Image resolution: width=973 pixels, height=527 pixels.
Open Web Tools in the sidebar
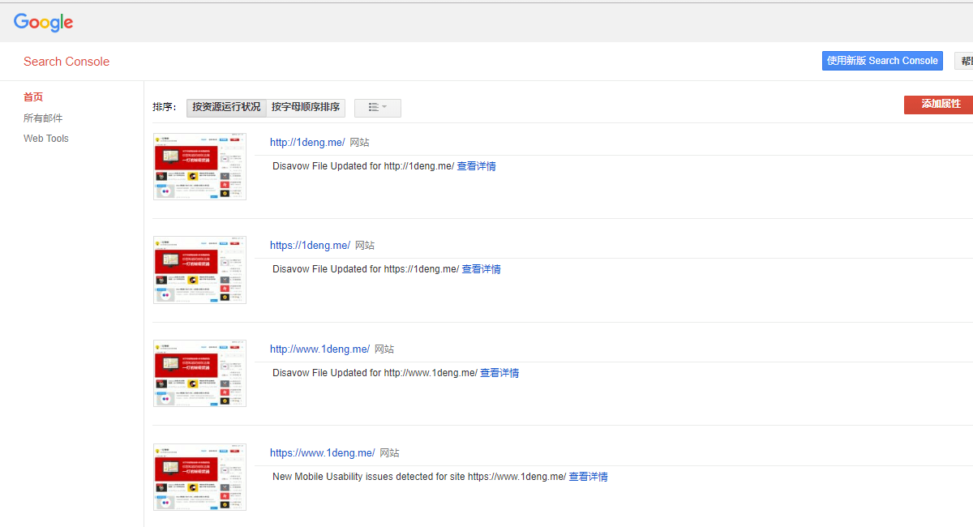pyautogui.click(x=46, y=139)
